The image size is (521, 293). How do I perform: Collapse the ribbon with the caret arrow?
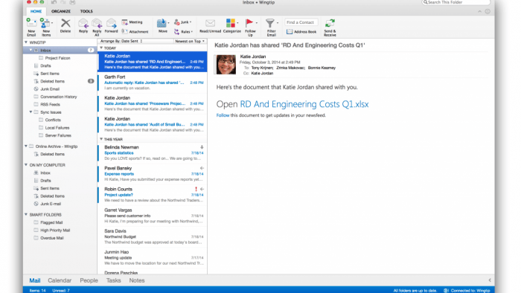[x=479, y=11]
